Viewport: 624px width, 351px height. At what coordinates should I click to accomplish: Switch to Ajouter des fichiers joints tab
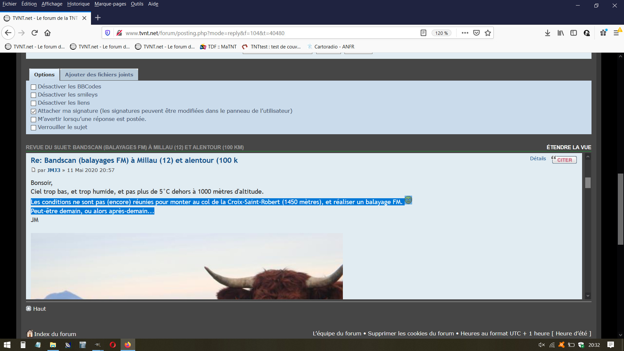(x=99, y=74)
